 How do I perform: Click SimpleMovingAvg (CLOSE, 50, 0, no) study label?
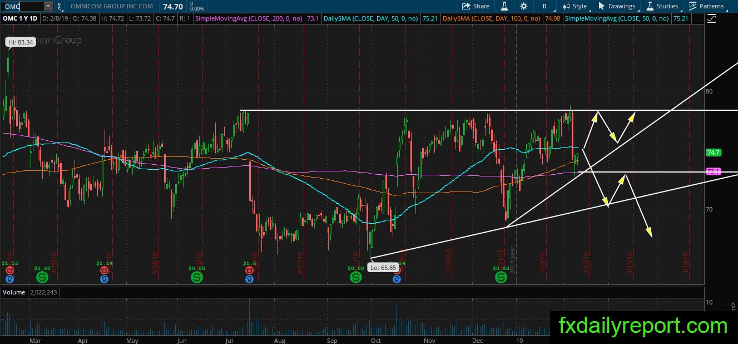coord(616,18)
